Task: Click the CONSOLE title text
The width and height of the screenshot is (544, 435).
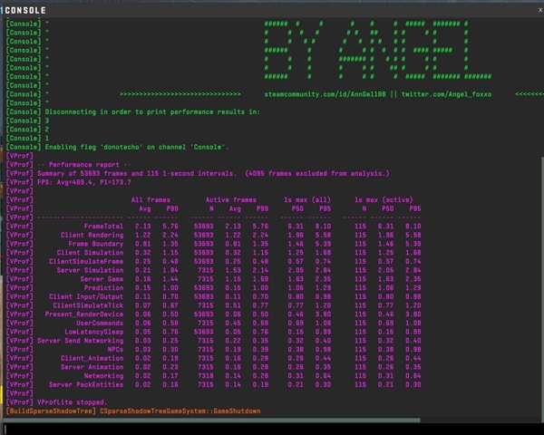Action: (25, 10)
